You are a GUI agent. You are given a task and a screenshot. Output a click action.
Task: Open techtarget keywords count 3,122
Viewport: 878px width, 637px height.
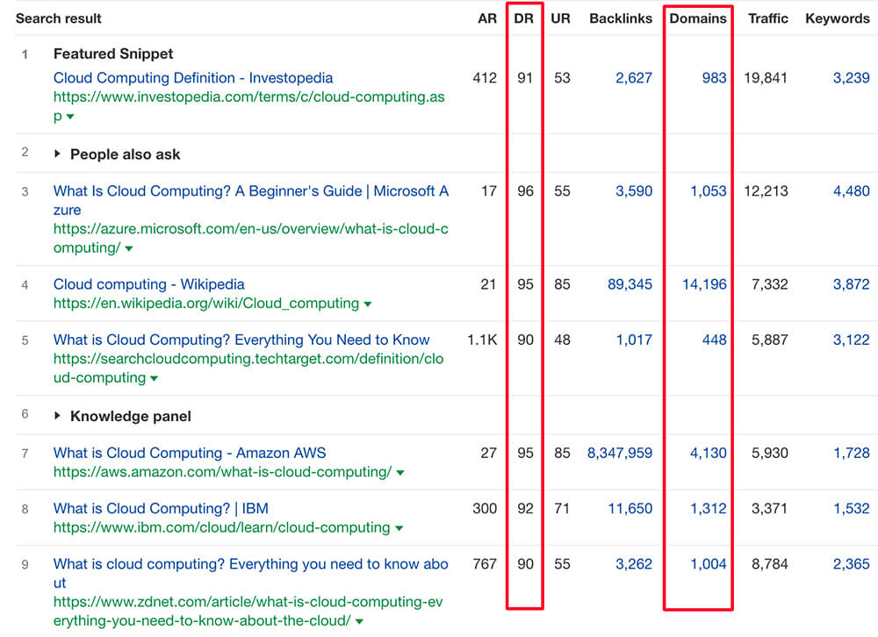pyautogui.click(x=851, y=340)
